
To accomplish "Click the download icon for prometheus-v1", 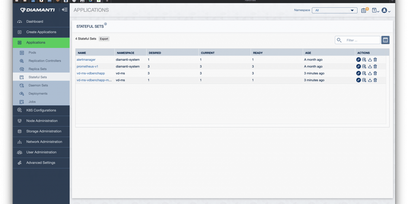I will click(x=370, y=66).
